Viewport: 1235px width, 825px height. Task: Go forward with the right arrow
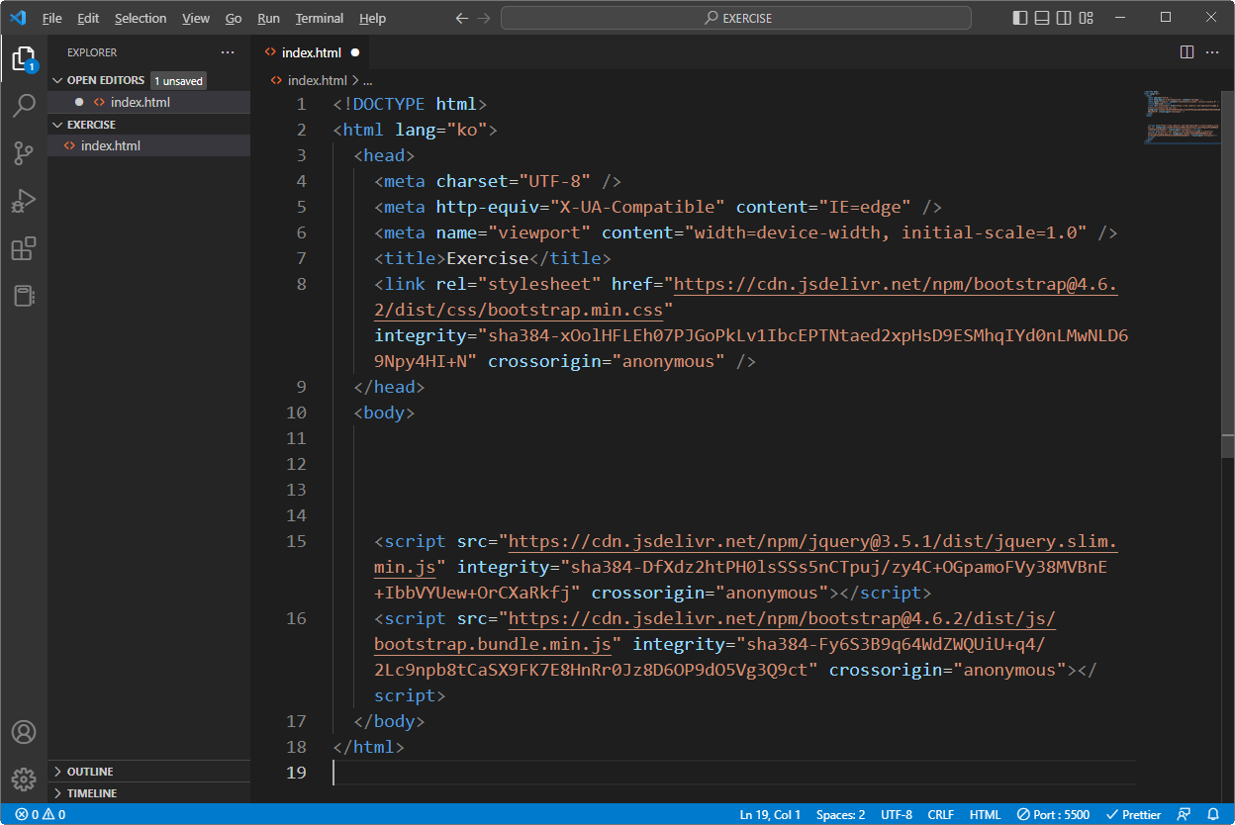pyautogui.click(x=484, y=18)
